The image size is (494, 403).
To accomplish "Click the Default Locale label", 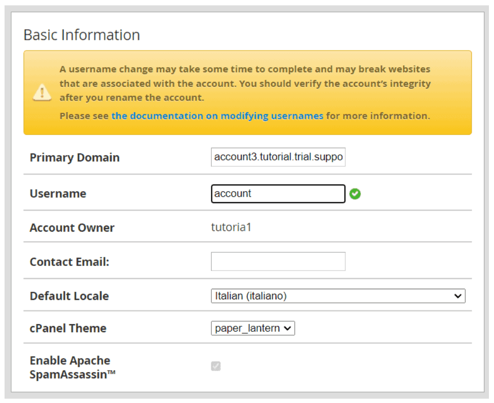I will [69, 296].
